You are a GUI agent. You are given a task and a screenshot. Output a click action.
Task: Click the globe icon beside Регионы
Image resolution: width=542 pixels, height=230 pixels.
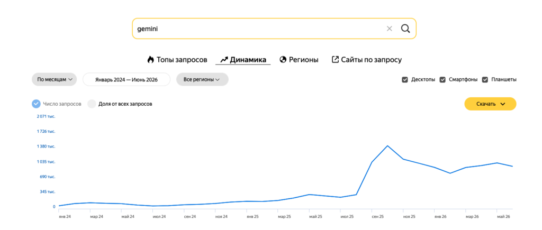283,60
